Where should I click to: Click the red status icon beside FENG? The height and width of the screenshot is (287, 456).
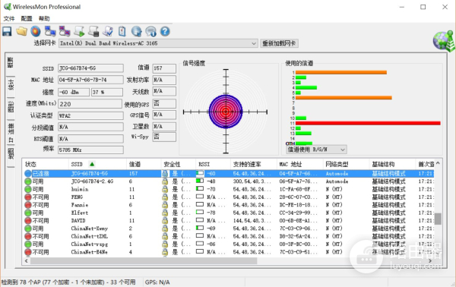click(x=28, y=197)
